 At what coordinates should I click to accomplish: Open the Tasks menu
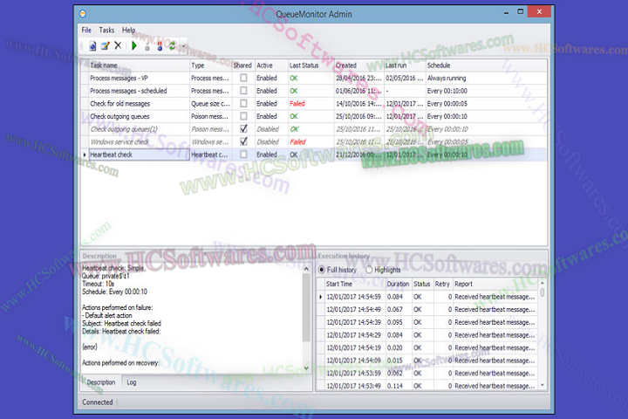pos(106,30)
